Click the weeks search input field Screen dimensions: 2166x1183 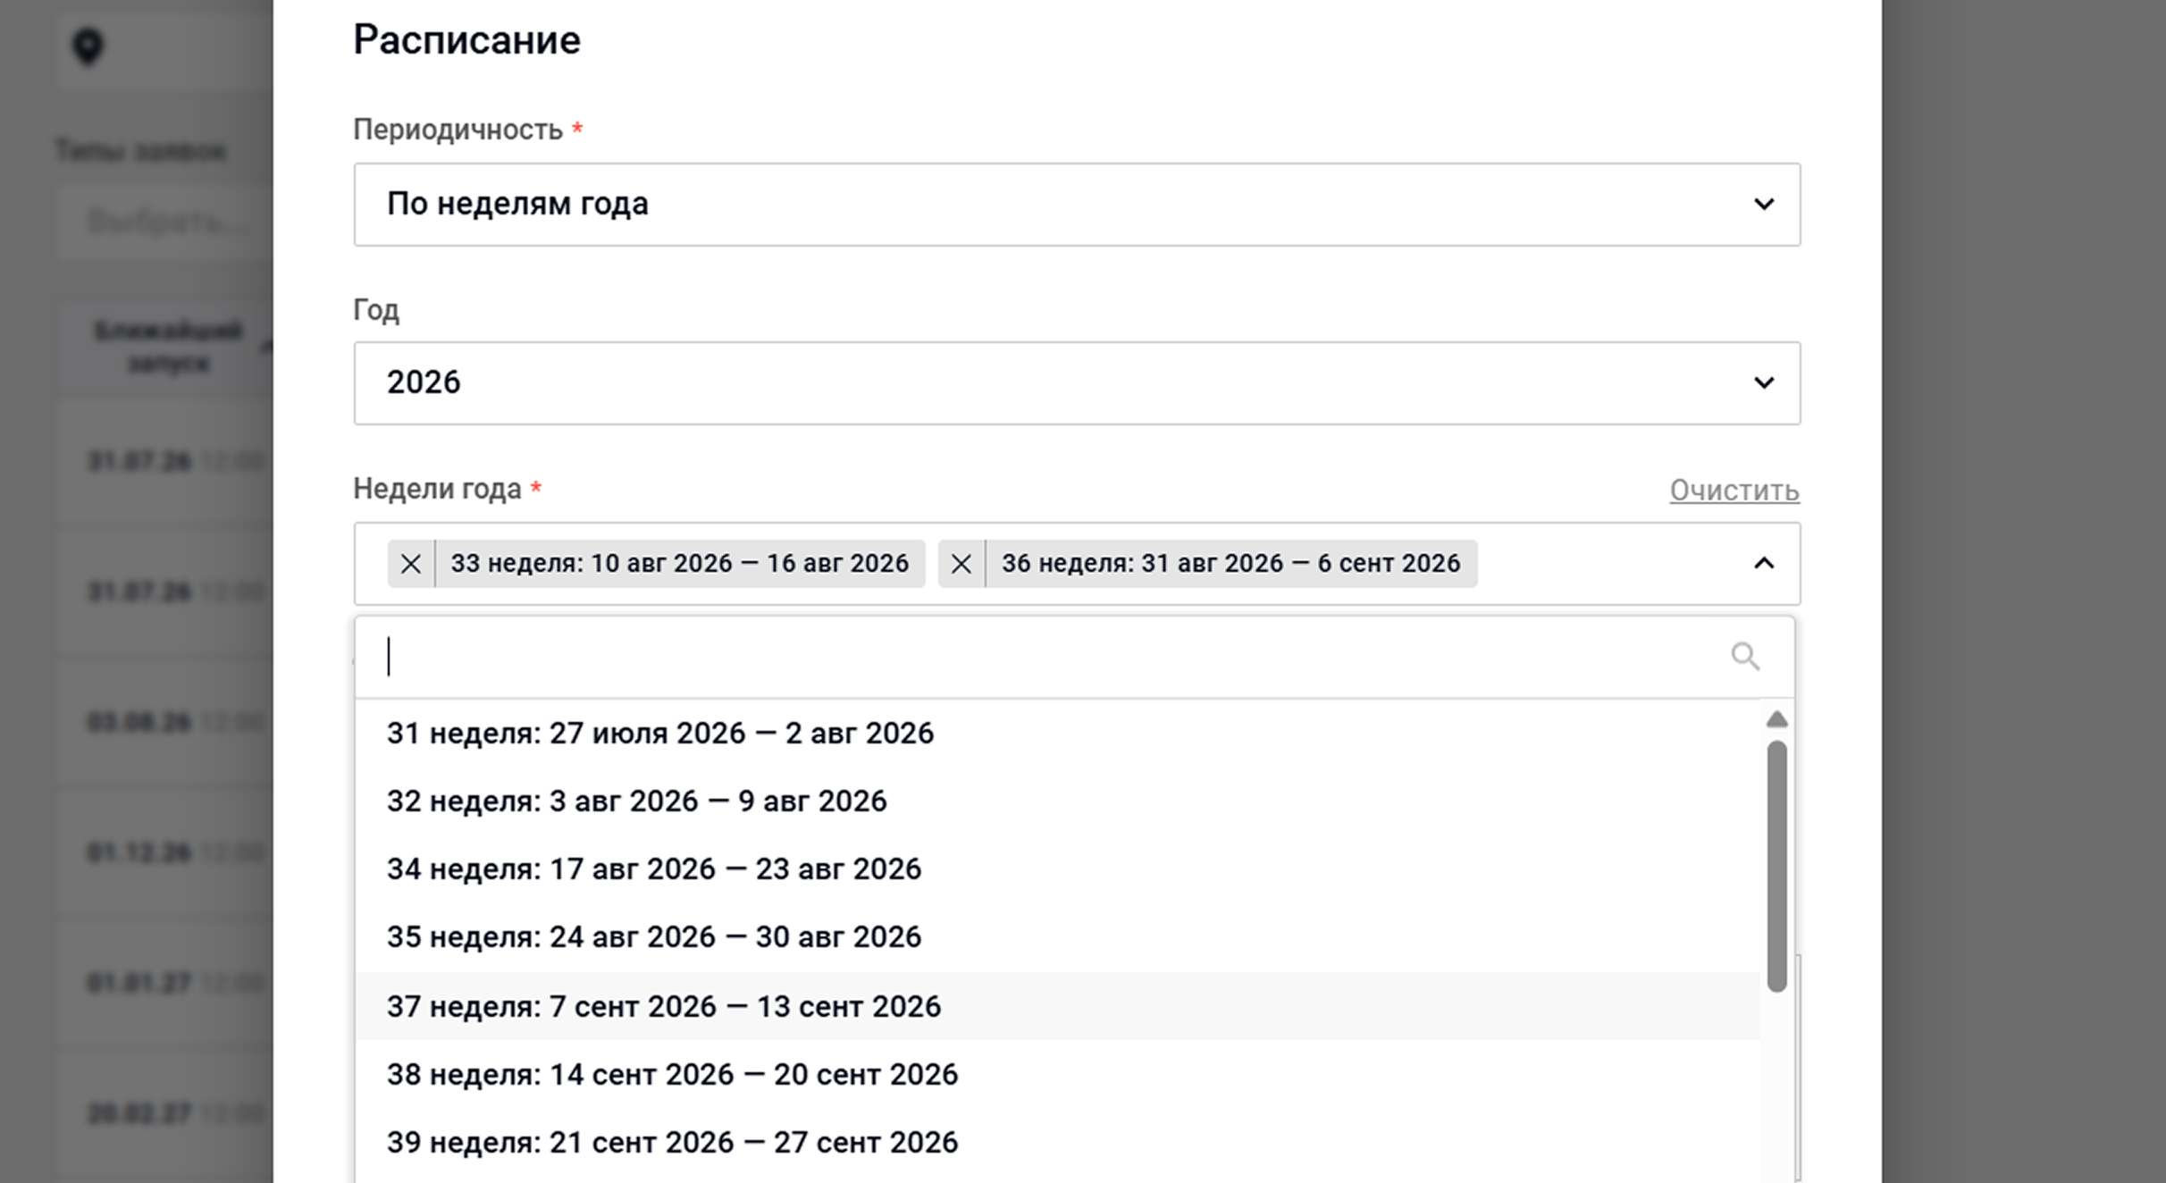(x=1045, y=657)
